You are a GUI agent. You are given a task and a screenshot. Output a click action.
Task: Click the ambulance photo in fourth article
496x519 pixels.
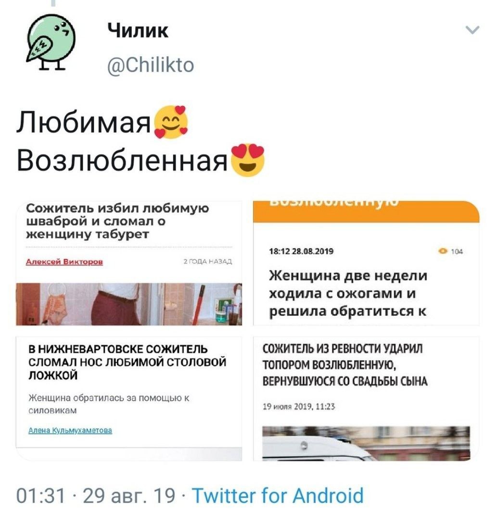(x=366, y=444)
